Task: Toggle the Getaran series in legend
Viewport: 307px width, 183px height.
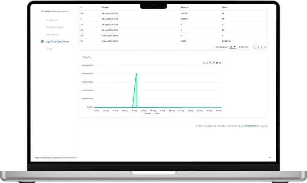Action: [x=148, y=113]
